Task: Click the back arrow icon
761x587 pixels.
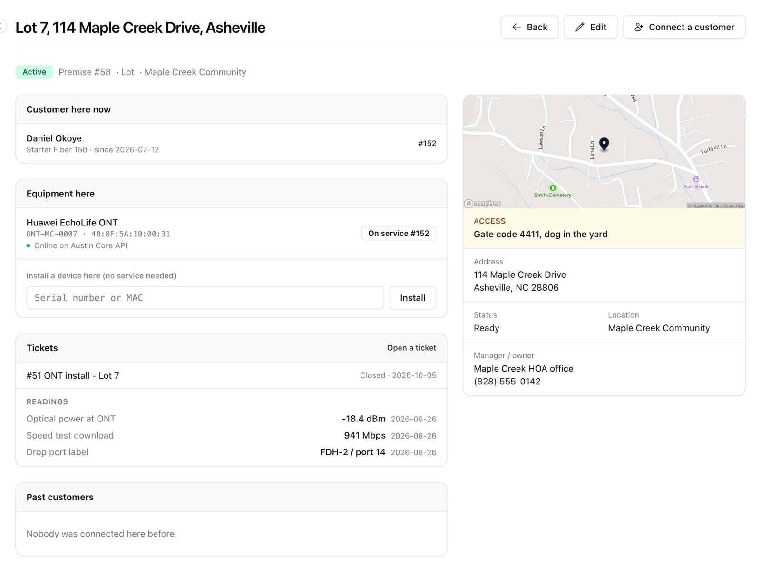Action: pyautogui.click(x=517, y=27)
